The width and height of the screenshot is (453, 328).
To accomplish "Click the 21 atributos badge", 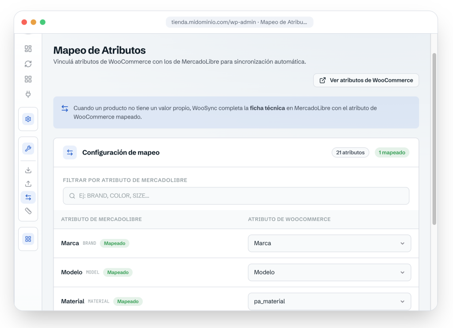I will 350,153.
